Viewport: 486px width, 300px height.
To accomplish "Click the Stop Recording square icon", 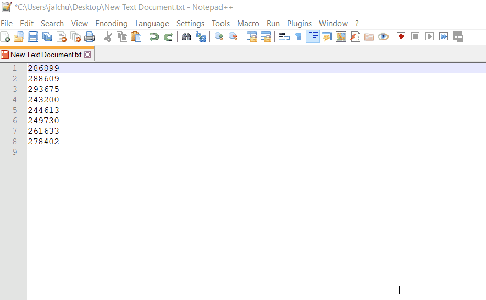I will tap(415, 37).
